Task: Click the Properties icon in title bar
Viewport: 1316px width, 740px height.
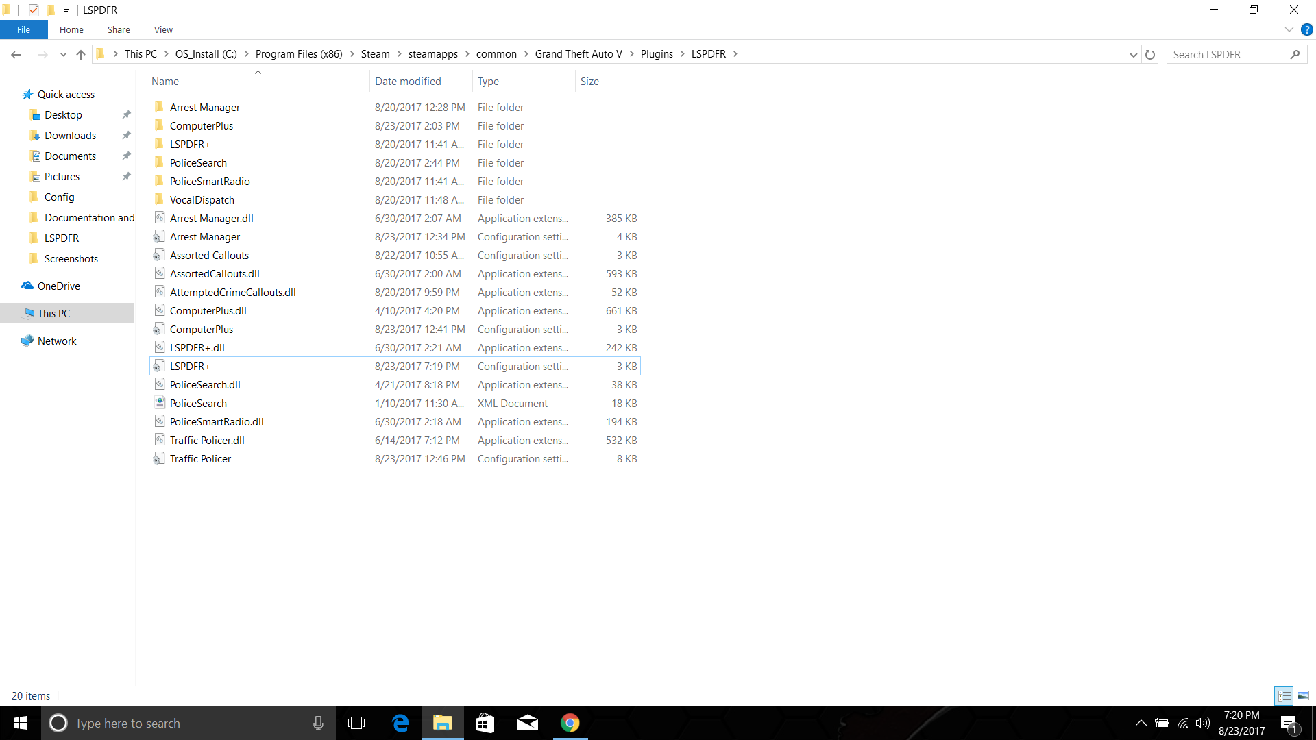Action: tap(34, 10)
